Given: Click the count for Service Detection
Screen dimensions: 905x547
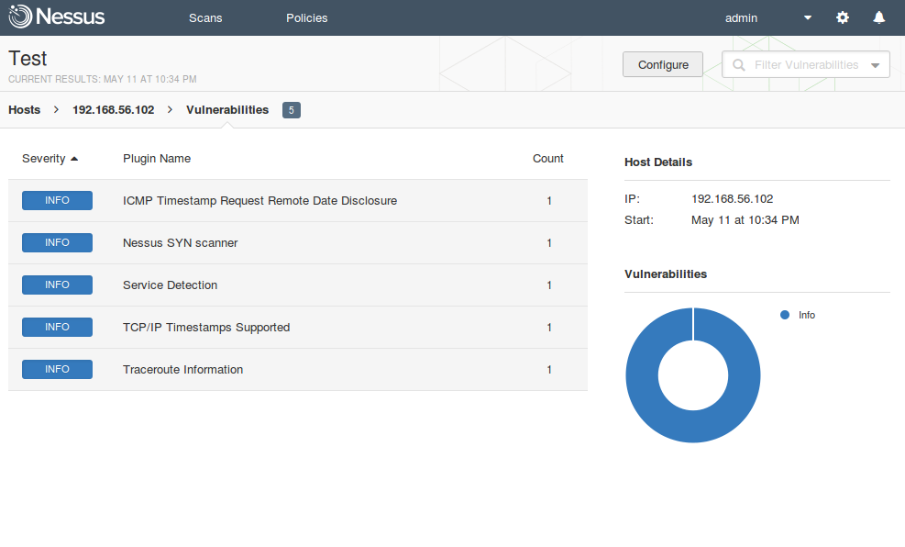Looking at the screenshot, I should [549, 285].
